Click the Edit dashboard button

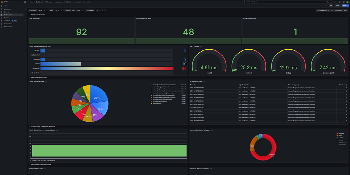[x=331, y=5]
